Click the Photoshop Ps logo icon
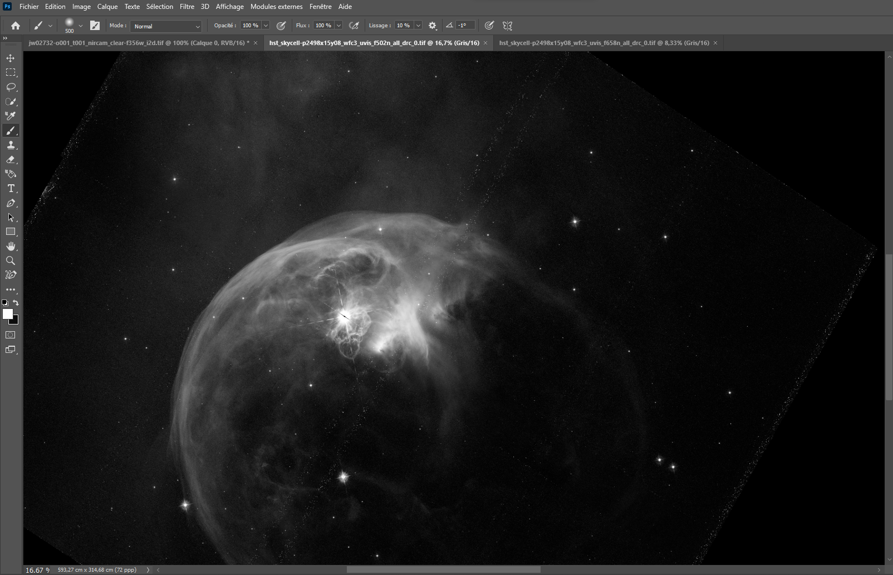Screen dimensions: 893x575 pos(7,7)
